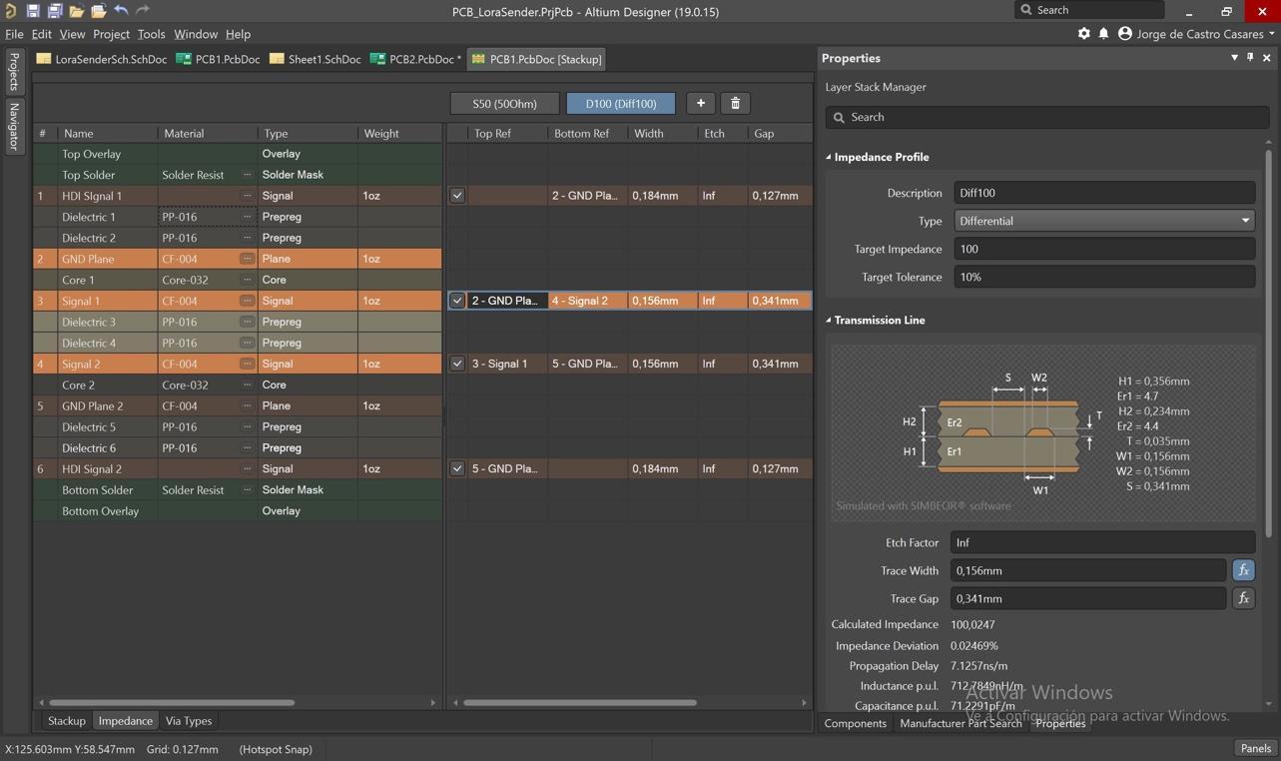
Task: Click fx formula button for Trace Width
Action: pyautogui.click(x=1243, y=570)
